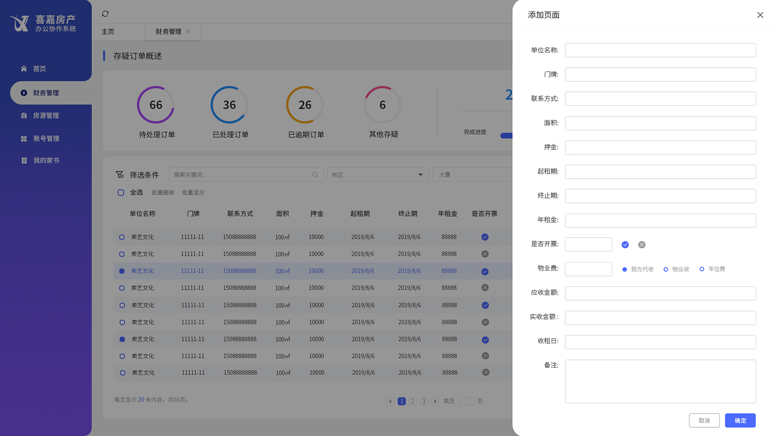Go to previous page arrow in pagination
776x436 pixels.
390,401
